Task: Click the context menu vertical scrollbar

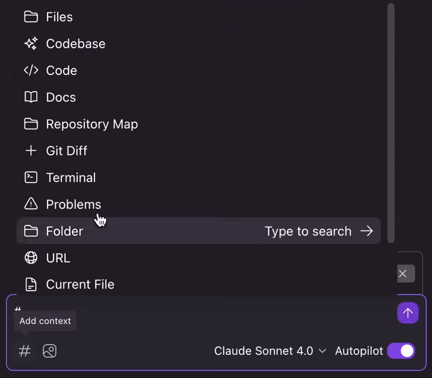Action: 390,123
